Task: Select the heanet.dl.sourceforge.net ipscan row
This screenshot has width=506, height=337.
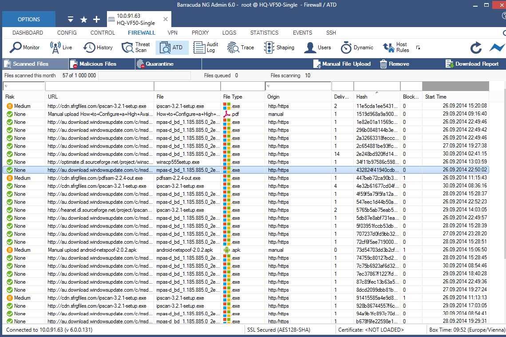Action: click(x=245, y=210)
